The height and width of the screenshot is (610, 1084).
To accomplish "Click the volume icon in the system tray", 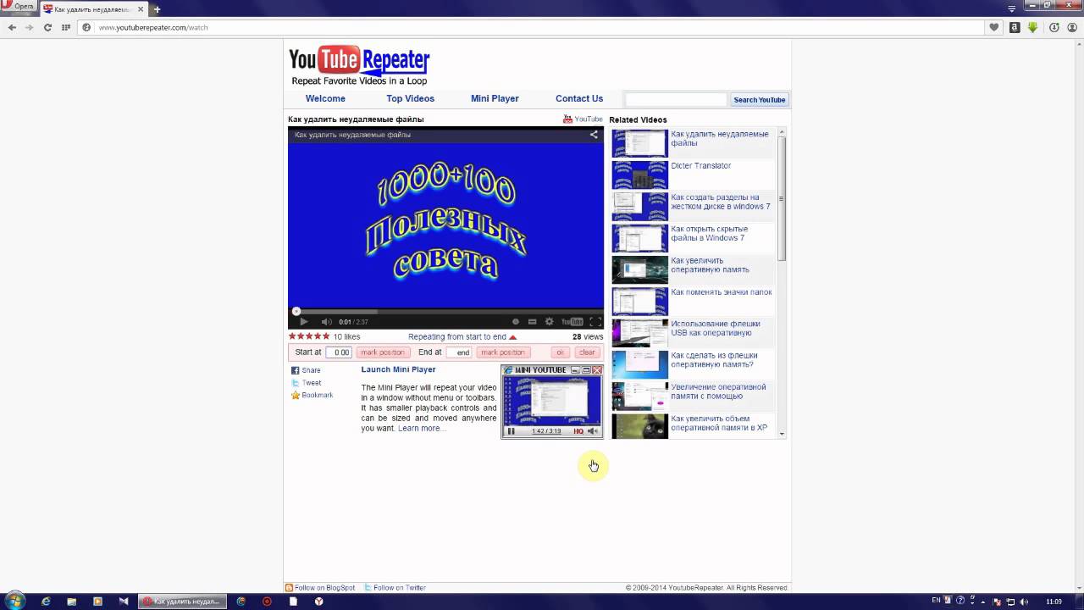I will 1025,602.
